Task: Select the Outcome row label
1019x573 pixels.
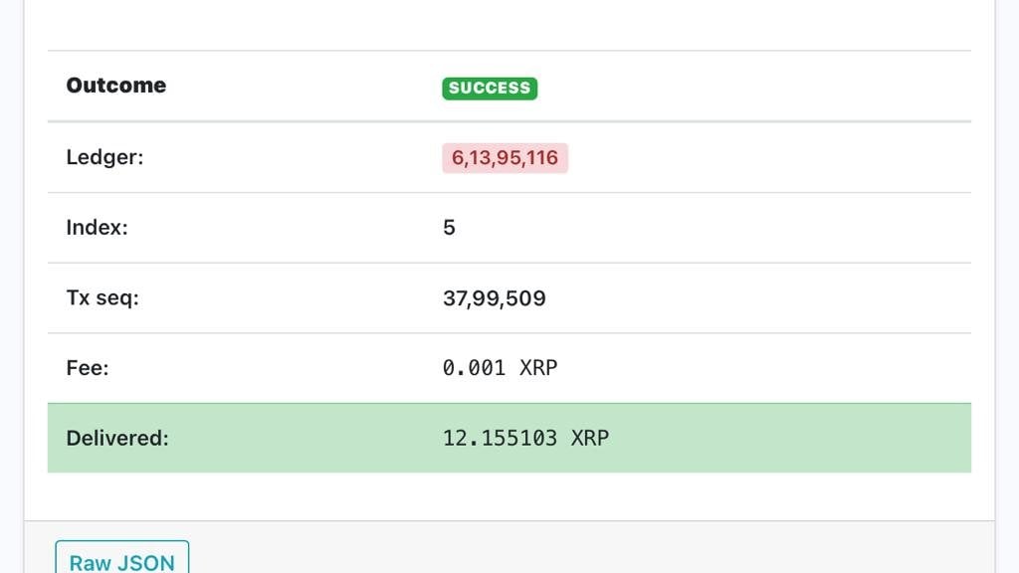Action: click(116, 86)
